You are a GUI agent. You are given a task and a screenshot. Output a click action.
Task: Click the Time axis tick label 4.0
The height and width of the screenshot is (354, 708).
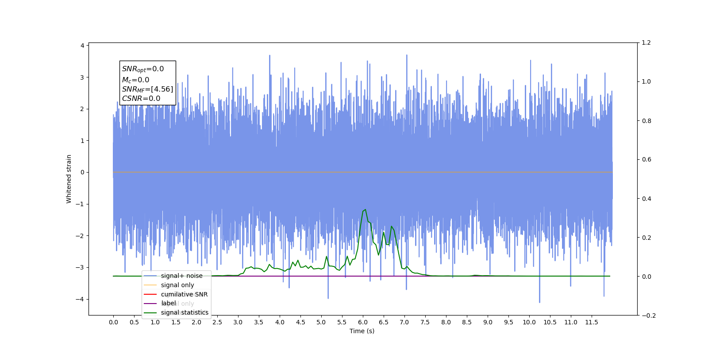coord(280,322)
